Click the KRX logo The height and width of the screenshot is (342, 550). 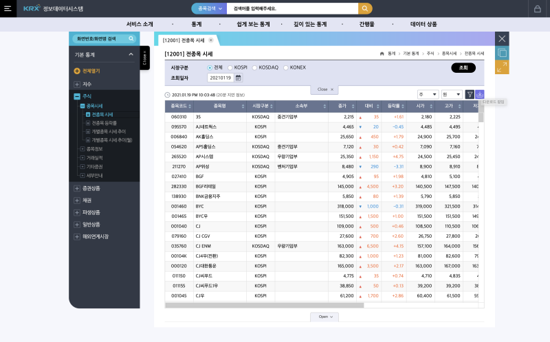click(x=32, y=8)
